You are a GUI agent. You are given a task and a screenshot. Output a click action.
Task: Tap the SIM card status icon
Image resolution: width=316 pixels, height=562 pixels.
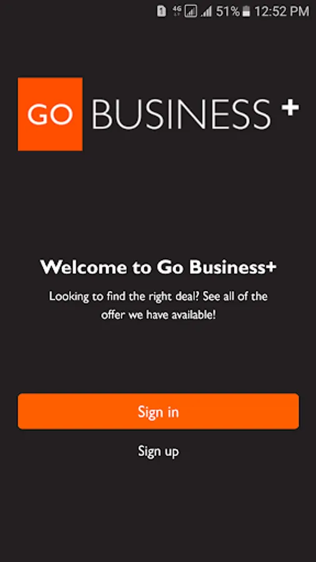162,11
